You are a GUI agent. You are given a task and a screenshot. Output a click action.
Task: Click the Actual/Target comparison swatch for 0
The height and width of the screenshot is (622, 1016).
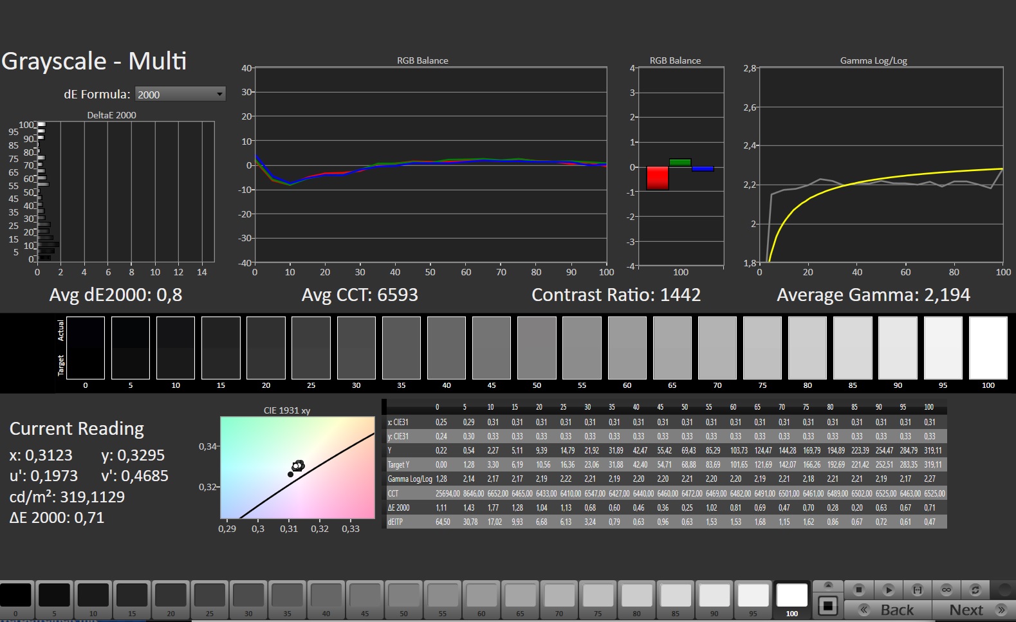[86, 348]
